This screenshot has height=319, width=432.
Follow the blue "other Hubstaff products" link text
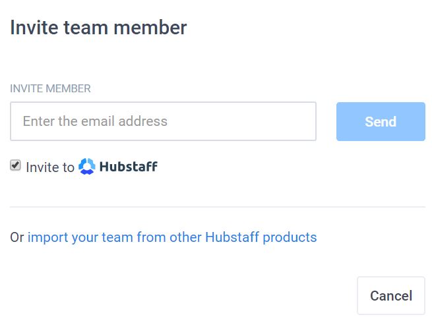coord(243,237)
